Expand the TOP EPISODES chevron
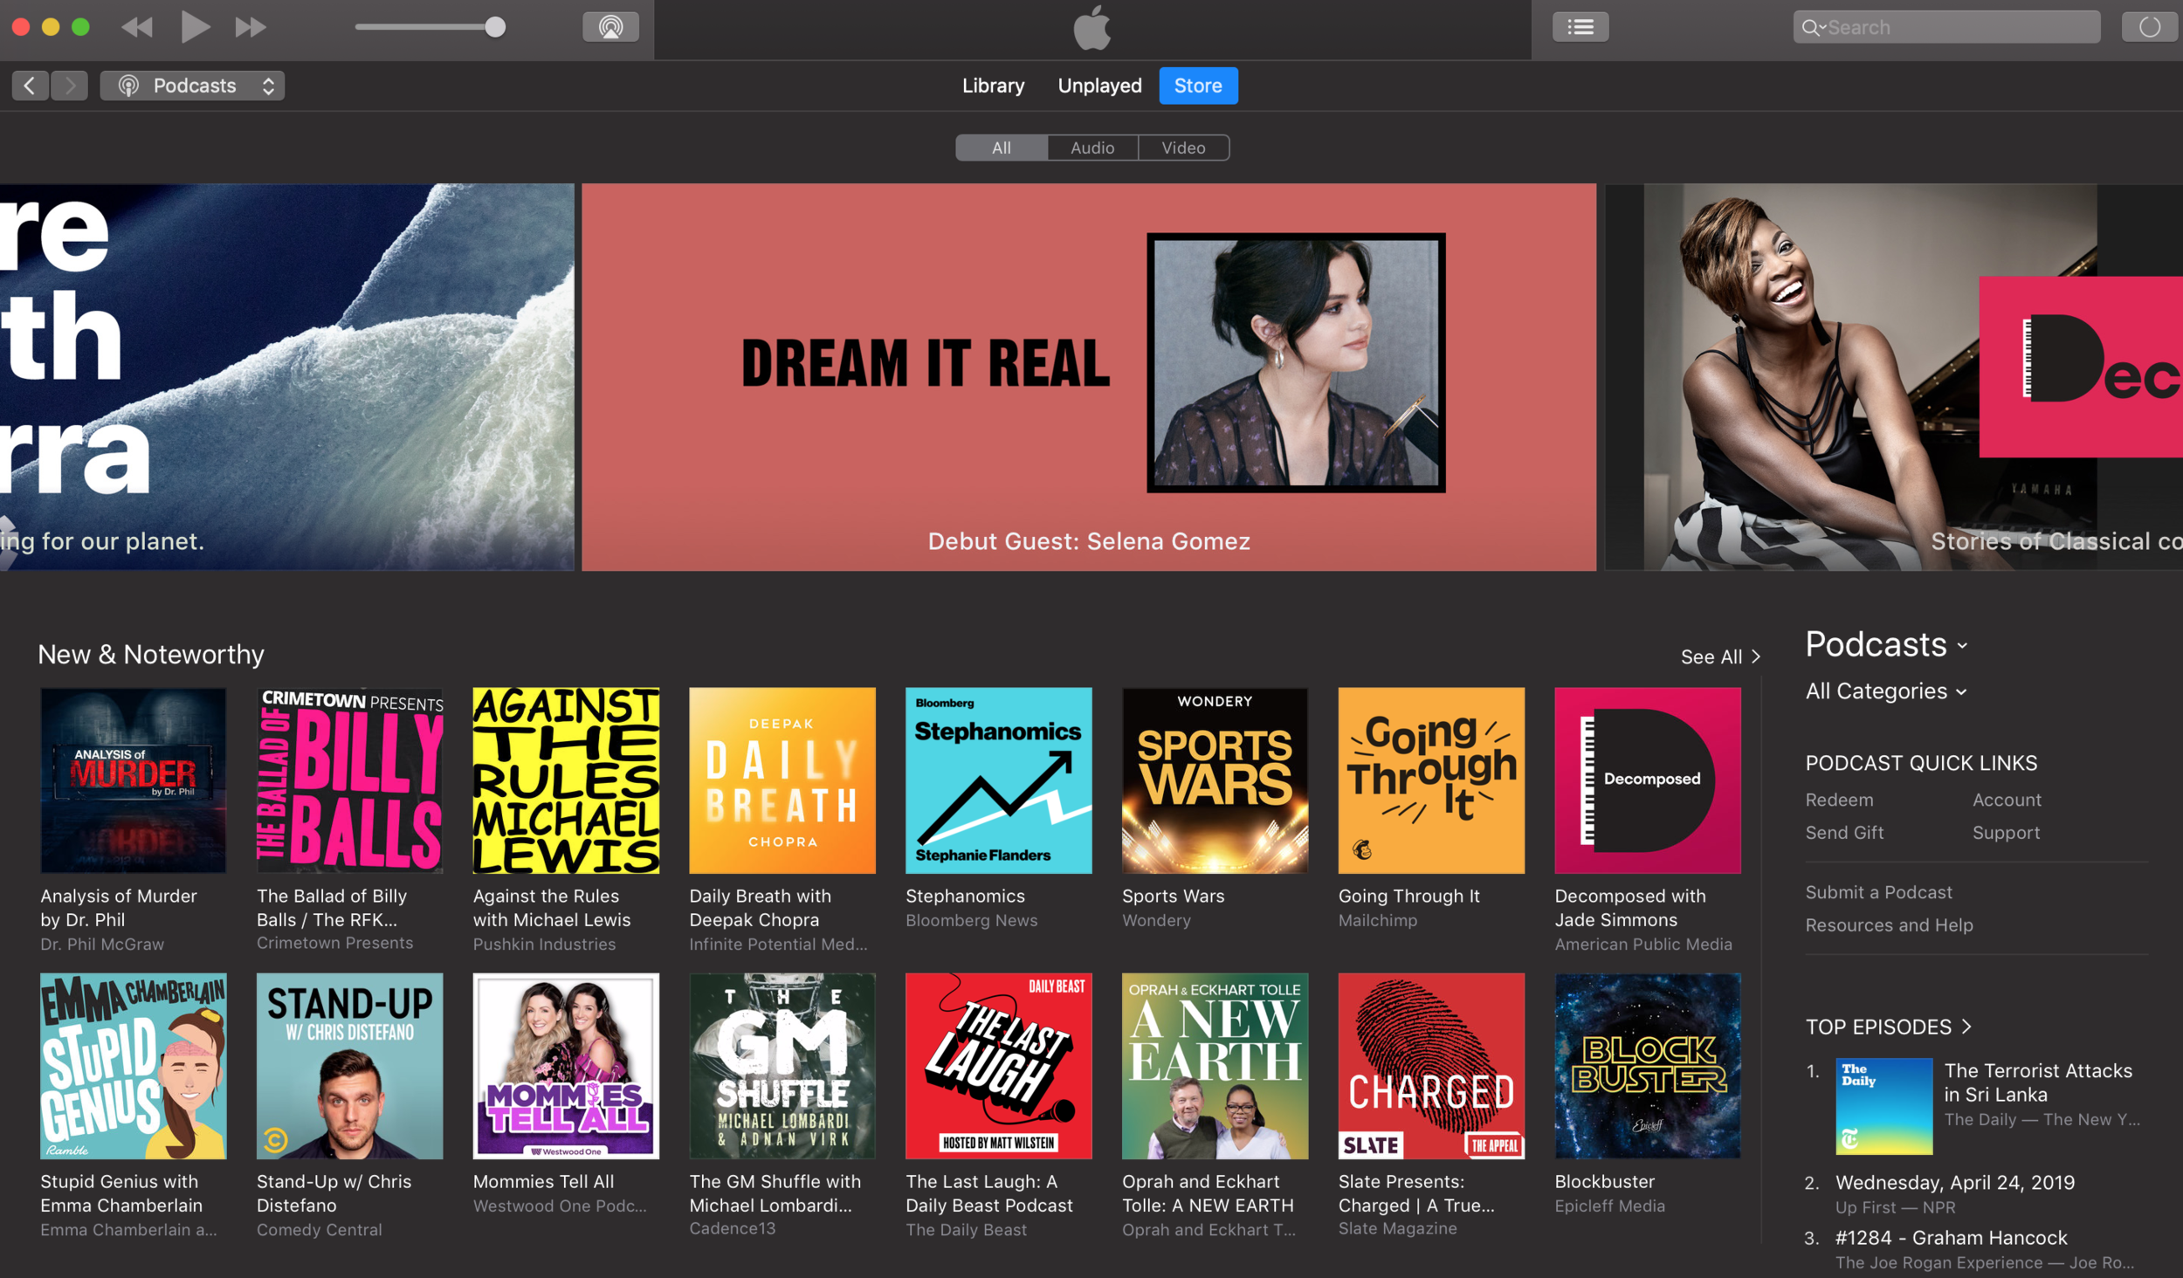The width and height of the screenshot is (2183, 1278). point(1966,1027)
